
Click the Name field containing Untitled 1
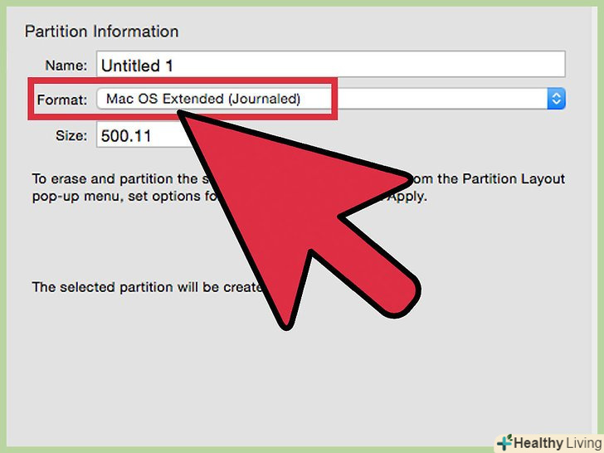point(330,65)
